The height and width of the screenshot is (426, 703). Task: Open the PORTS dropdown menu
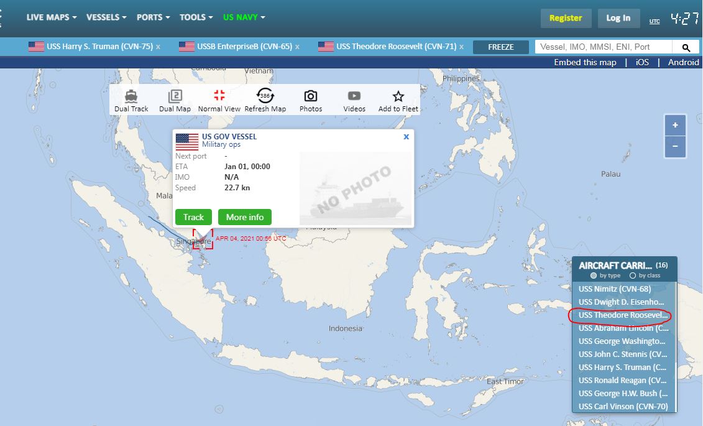(154, 17)
